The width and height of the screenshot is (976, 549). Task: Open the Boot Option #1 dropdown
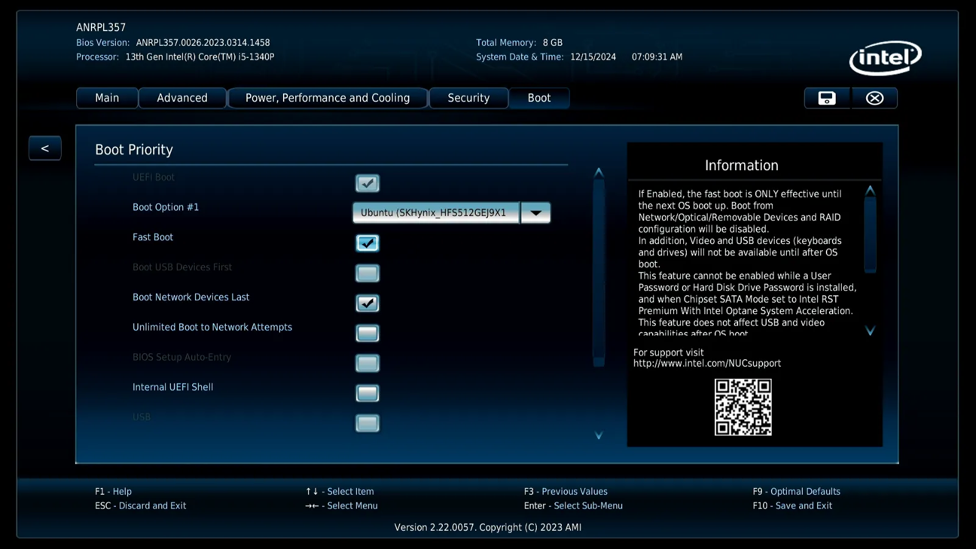534,212
